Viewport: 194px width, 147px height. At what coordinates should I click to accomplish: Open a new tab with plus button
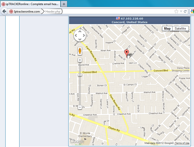[64, 4]
